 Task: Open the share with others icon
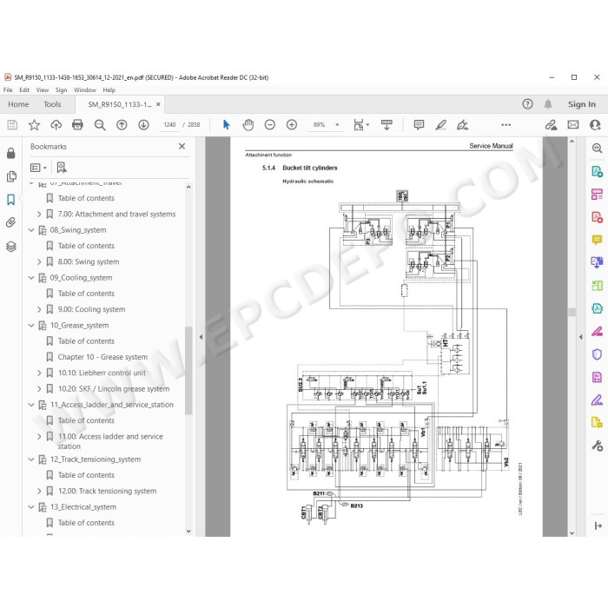(595, 125)
